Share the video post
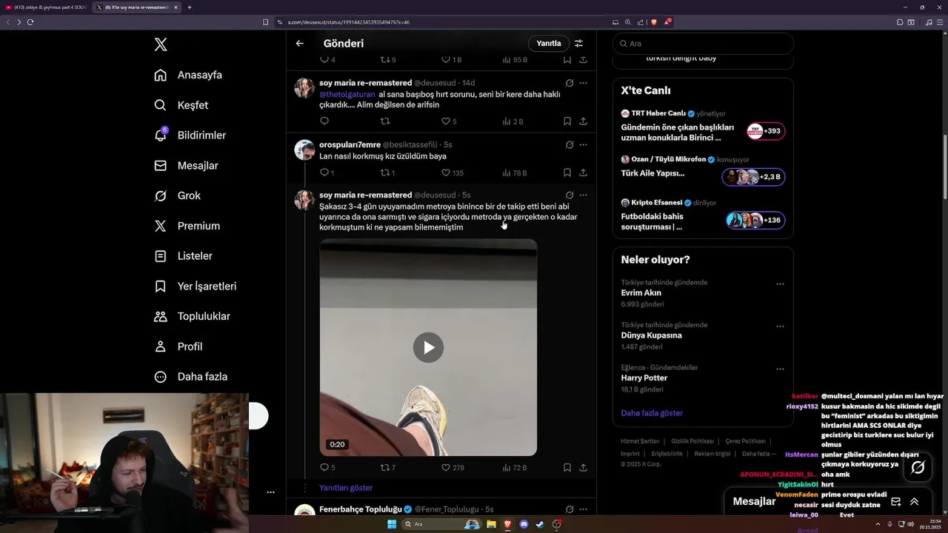The height and width of the screenshot is (533, 948). coord(584,468)
